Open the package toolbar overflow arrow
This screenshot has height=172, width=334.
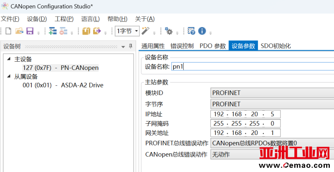pyautogui.click(x=106, y=33)
